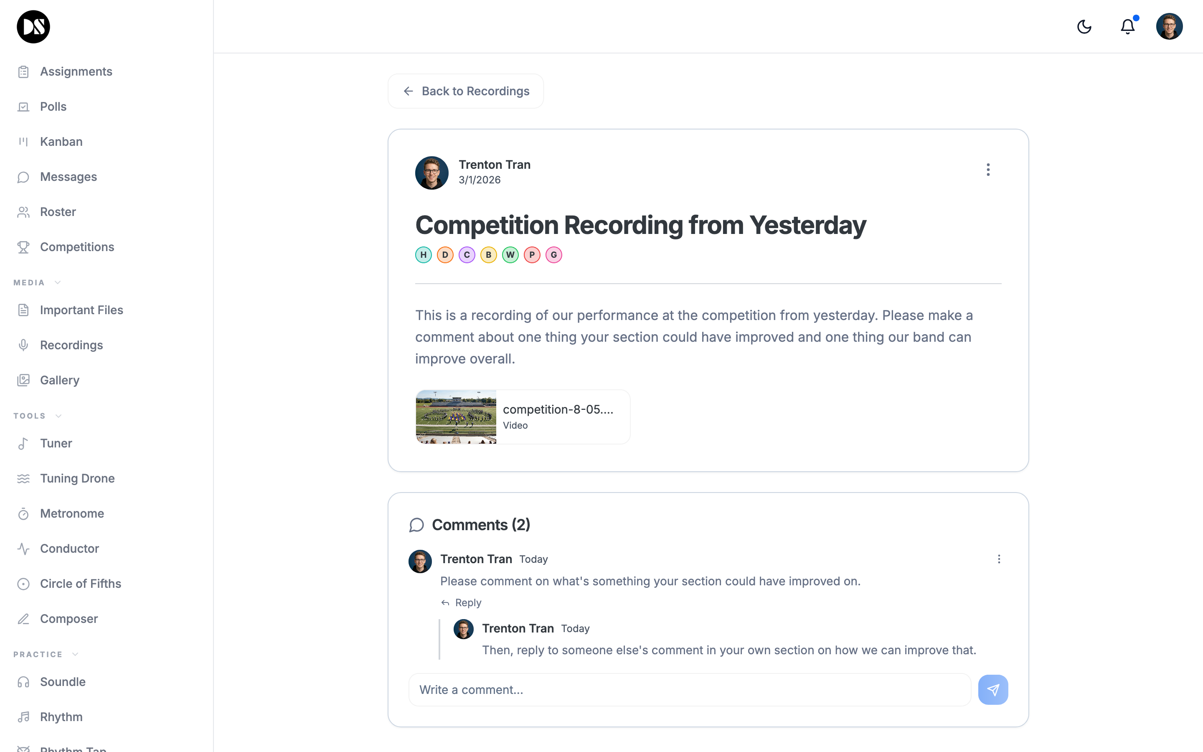Collapse the PRACTICE section
The width and height of the screenshot is (1203, 752).
pos(75,654)
